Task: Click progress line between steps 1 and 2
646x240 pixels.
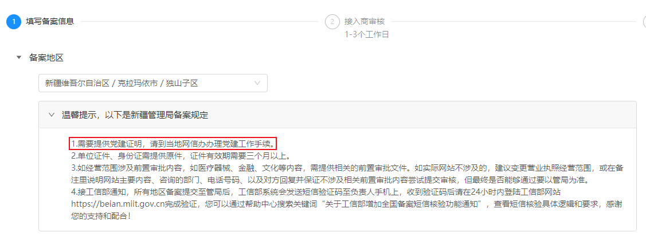Action: [x=199, y=21]
